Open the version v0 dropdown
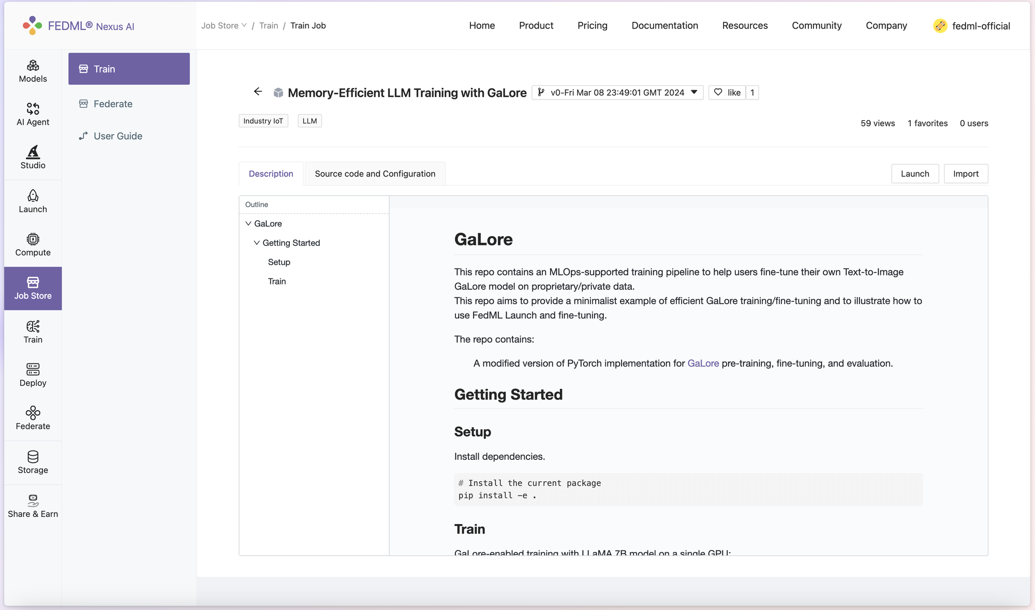Screen dimensions: 1035x610 617,92
